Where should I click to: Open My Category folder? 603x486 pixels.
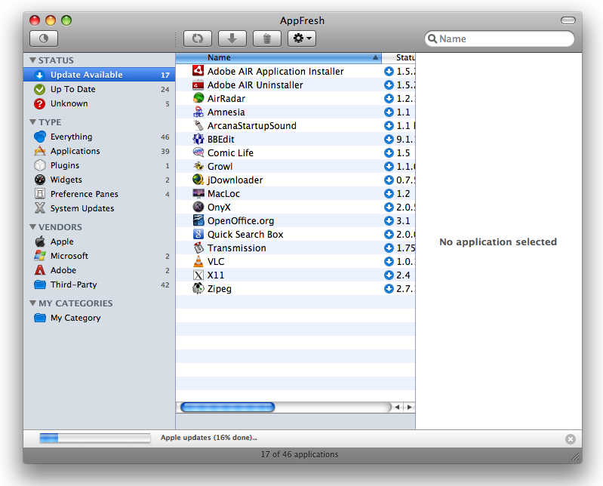99,318
